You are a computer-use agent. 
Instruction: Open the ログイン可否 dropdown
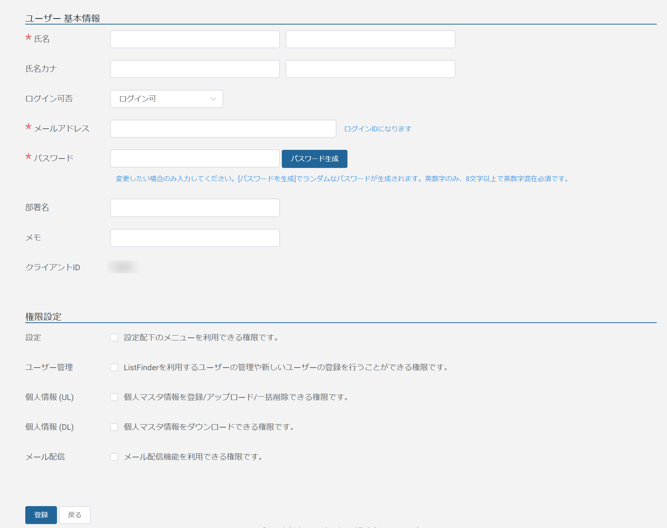[x=166, y=99]
